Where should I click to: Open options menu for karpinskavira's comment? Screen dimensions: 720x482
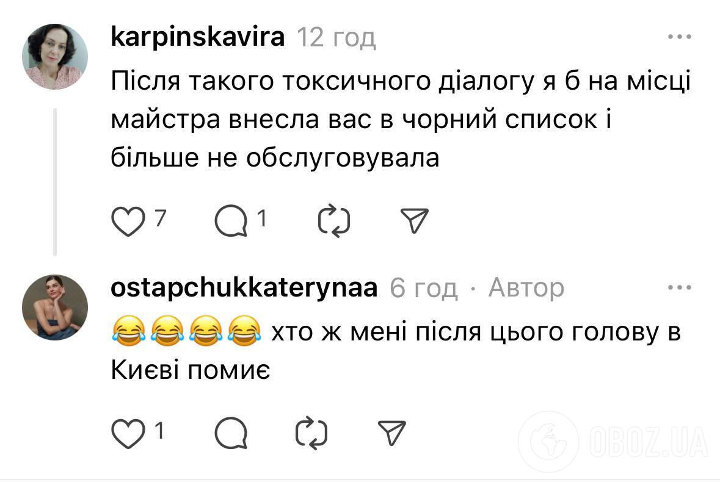coord(678,37)
